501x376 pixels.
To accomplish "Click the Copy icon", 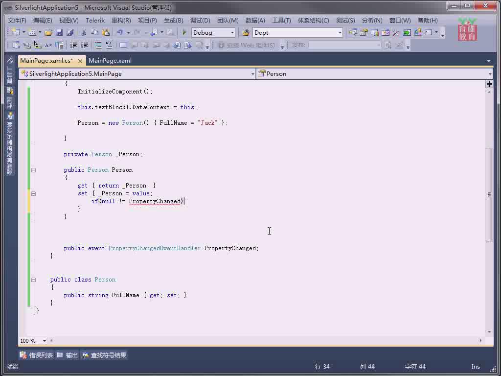I will point(94,32).
